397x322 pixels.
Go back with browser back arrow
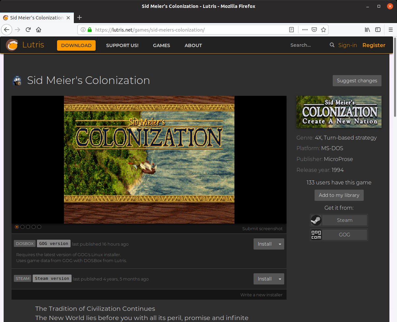click(x=6, y=30)
